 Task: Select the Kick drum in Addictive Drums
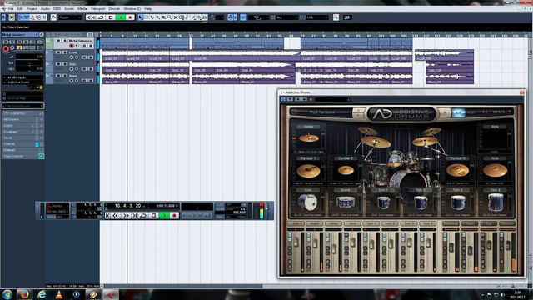pyautogui.click(x=307, y=202)
